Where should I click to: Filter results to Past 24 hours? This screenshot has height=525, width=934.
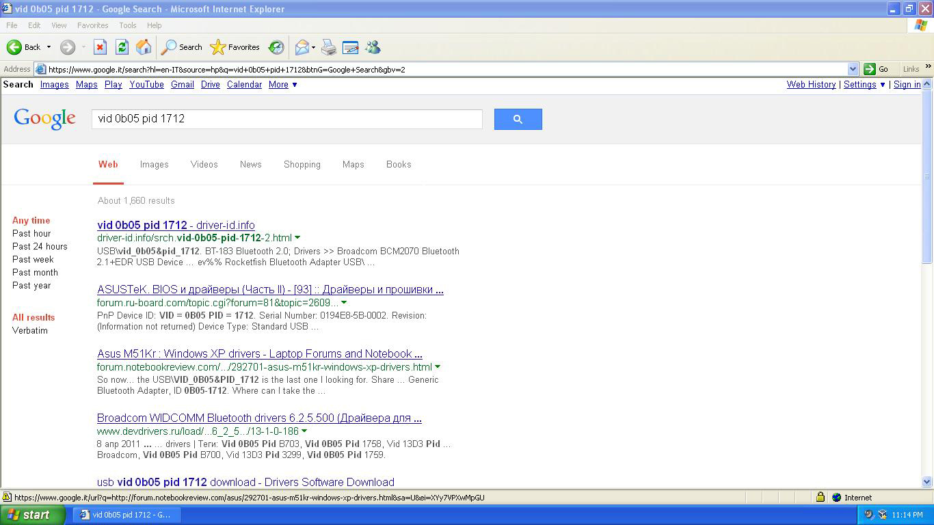click(40, 246)
